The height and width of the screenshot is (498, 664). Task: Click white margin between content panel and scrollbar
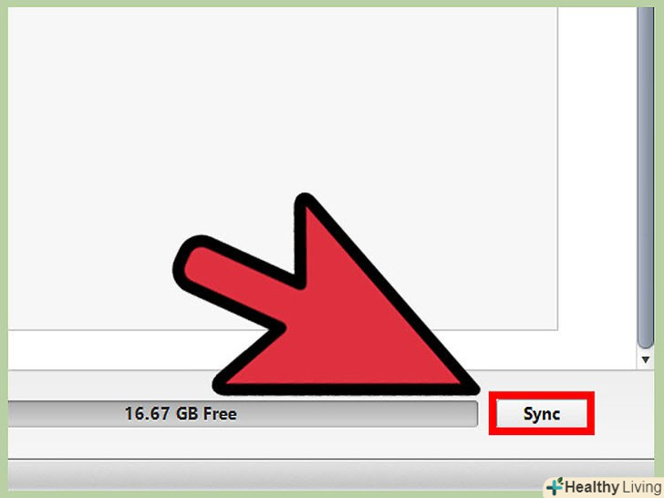coord(597,170)
